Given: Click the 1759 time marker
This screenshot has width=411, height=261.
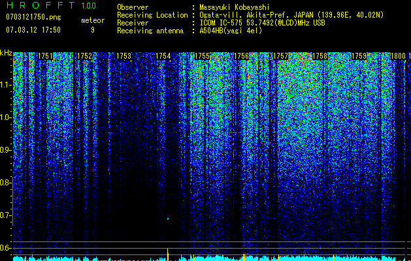Looking at the screenshot, I should tap(359, 56).
